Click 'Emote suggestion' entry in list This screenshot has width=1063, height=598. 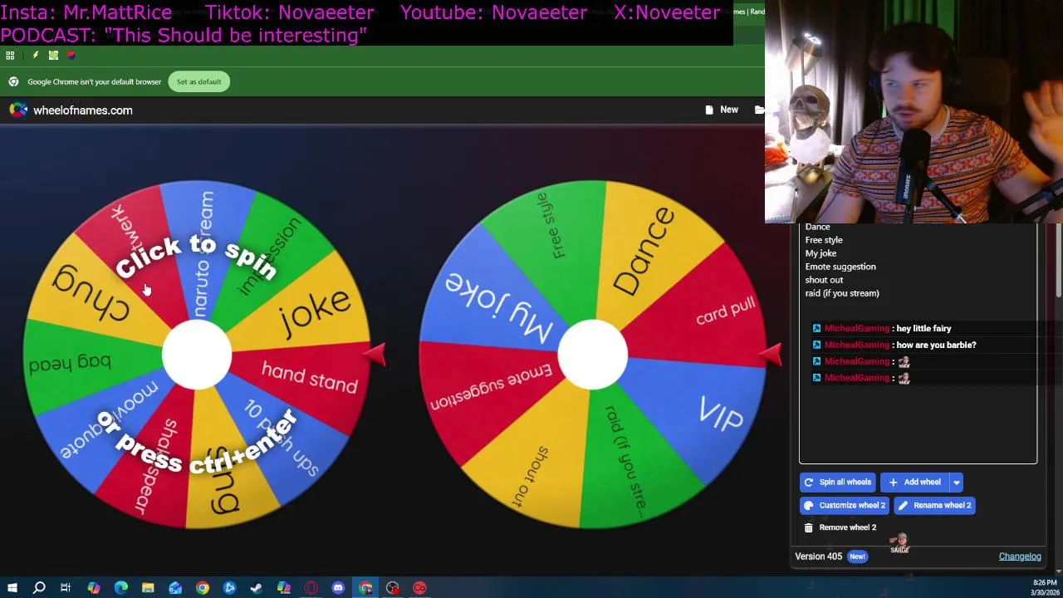[840, 267]
